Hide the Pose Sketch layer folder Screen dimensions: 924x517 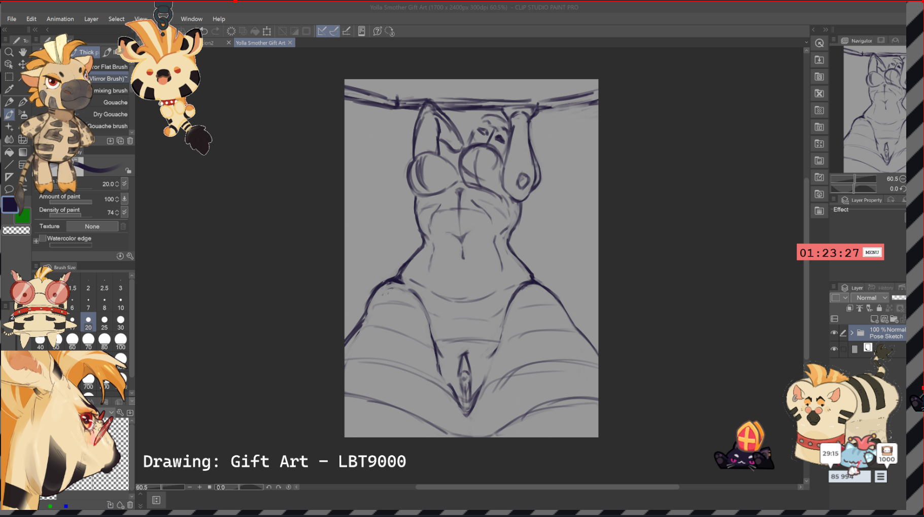[834, 333]
